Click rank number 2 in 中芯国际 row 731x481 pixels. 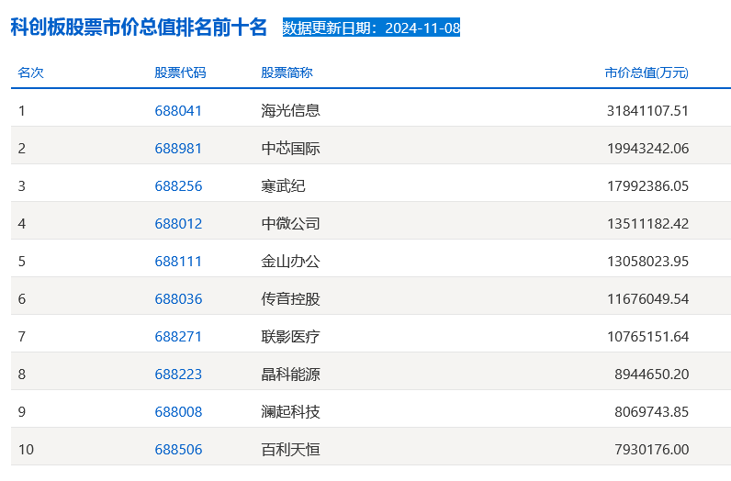coord(21,149)
